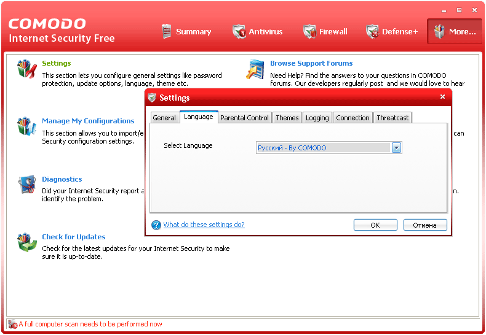The image size is (486, 335).
Task: Select the Language tab in Settings
Action: (199, 117)
